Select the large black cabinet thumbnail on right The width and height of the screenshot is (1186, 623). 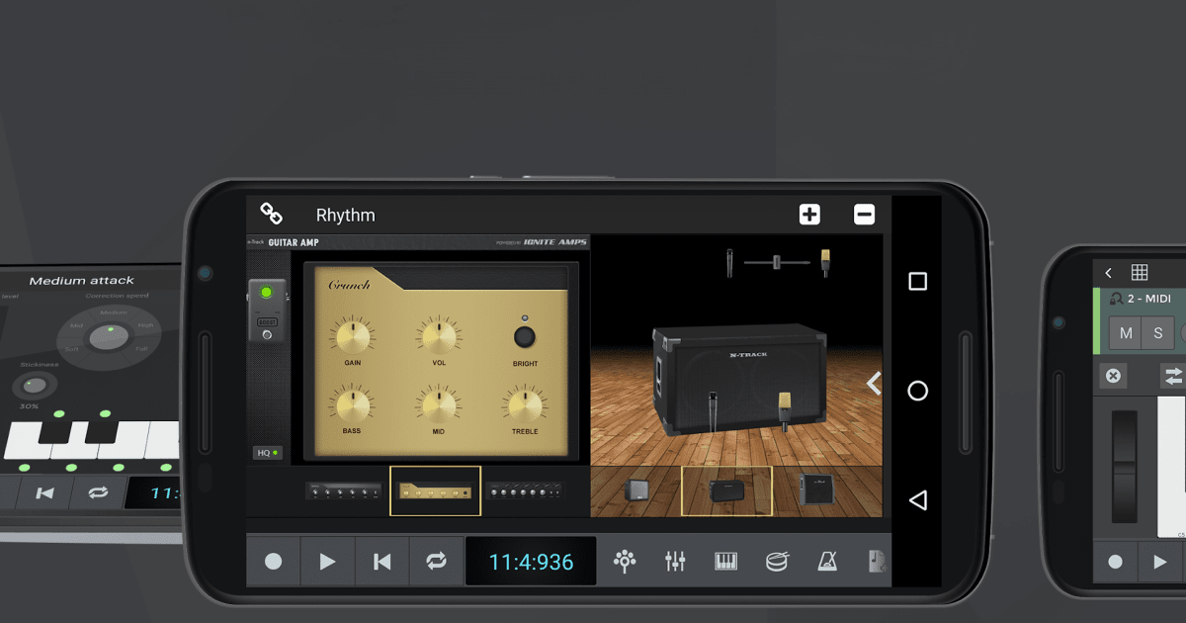tap(815, 489)
